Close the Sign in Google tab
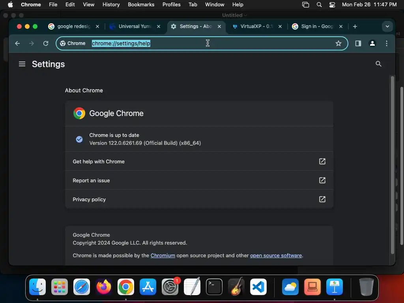Screen dimensions: 404x303 pos(340,26)
